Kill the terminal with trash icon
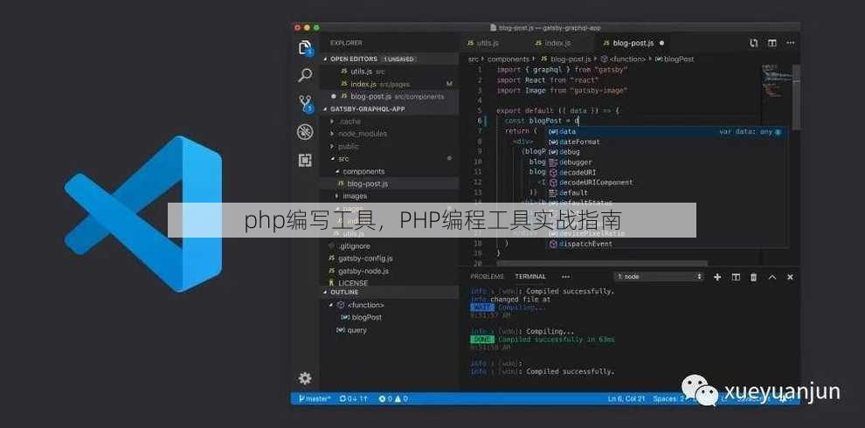 pyautogui.click(x=753, y=277)
